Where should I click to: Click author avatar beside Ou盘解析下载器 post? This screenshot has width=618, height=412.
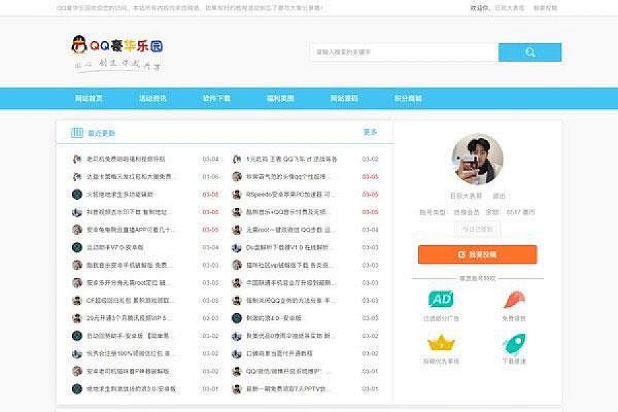[236, 247]
